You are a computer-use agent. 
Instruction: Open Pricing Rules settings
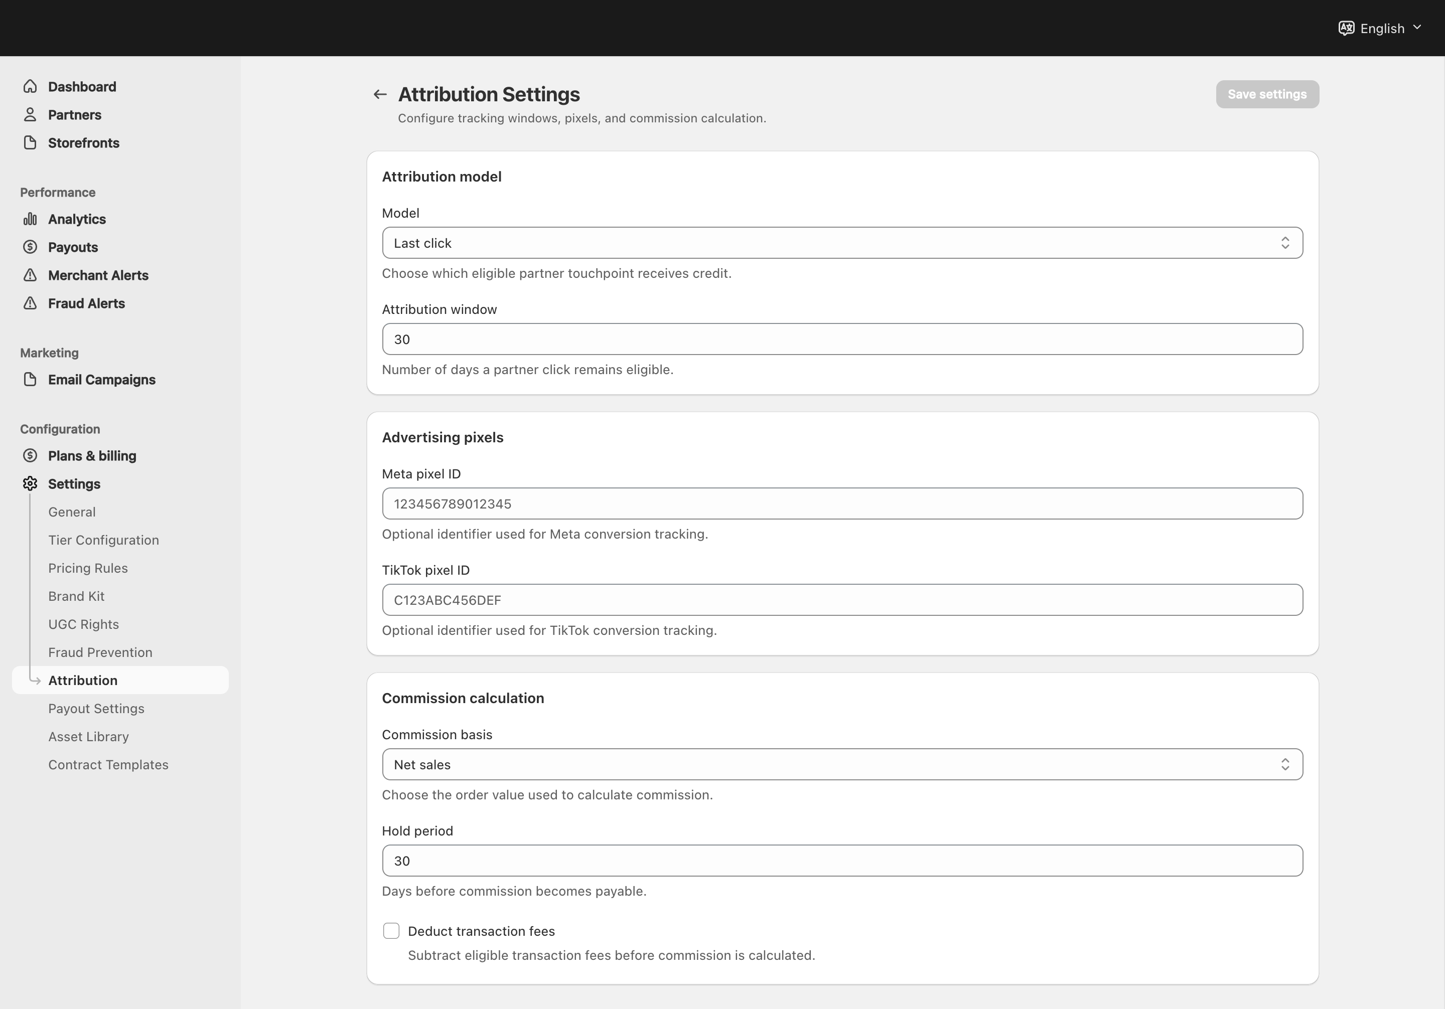tap(88, 568)
